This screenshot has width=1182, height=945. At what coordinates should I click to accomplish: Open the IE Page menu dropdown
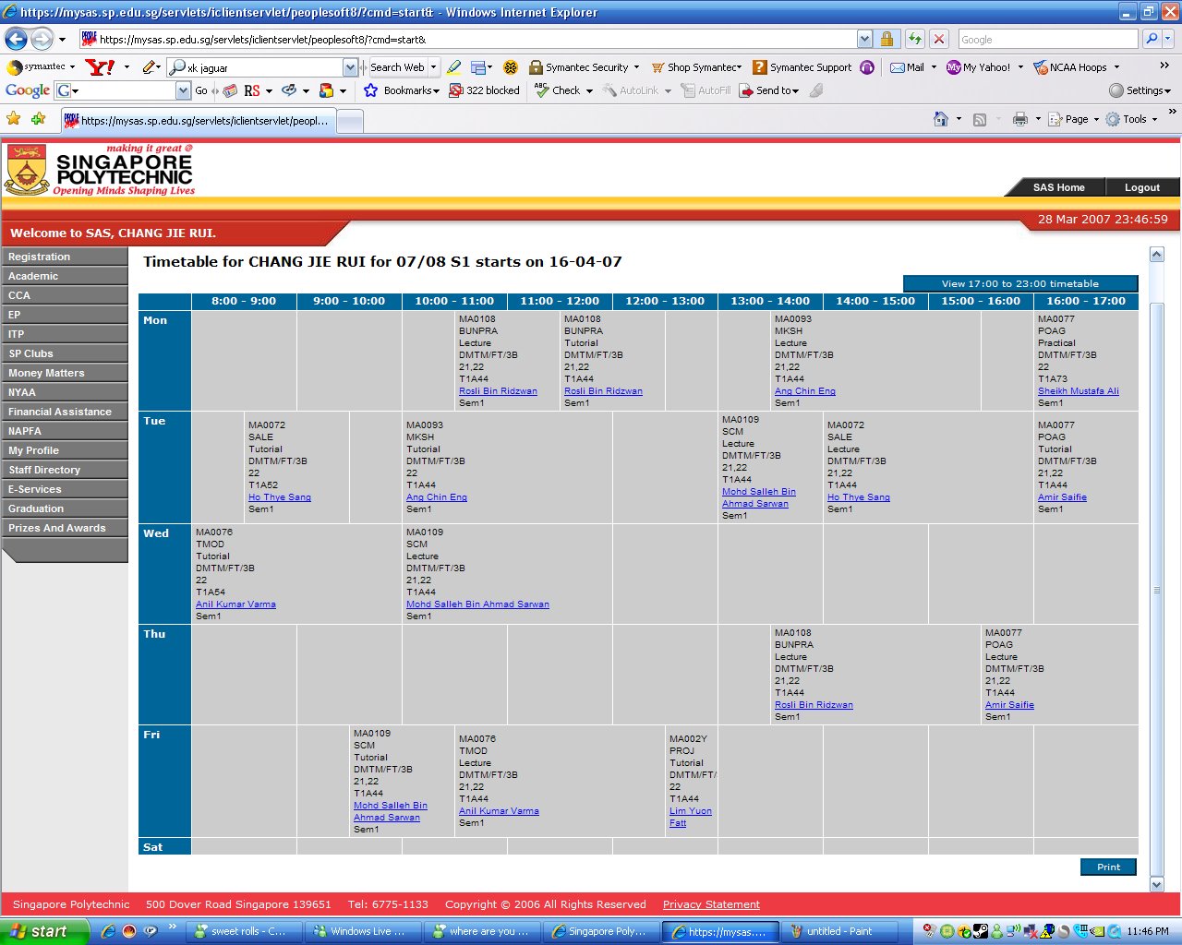[x=1074, y=119]
